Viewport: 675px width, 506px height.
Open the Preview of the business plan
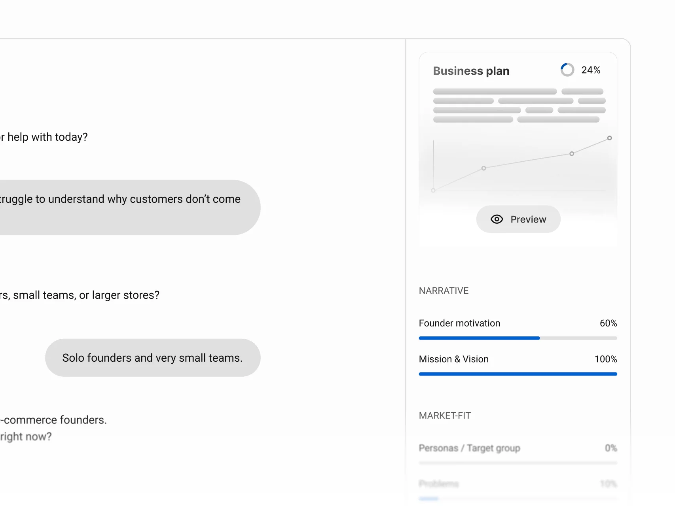click(x=518, y=219)
